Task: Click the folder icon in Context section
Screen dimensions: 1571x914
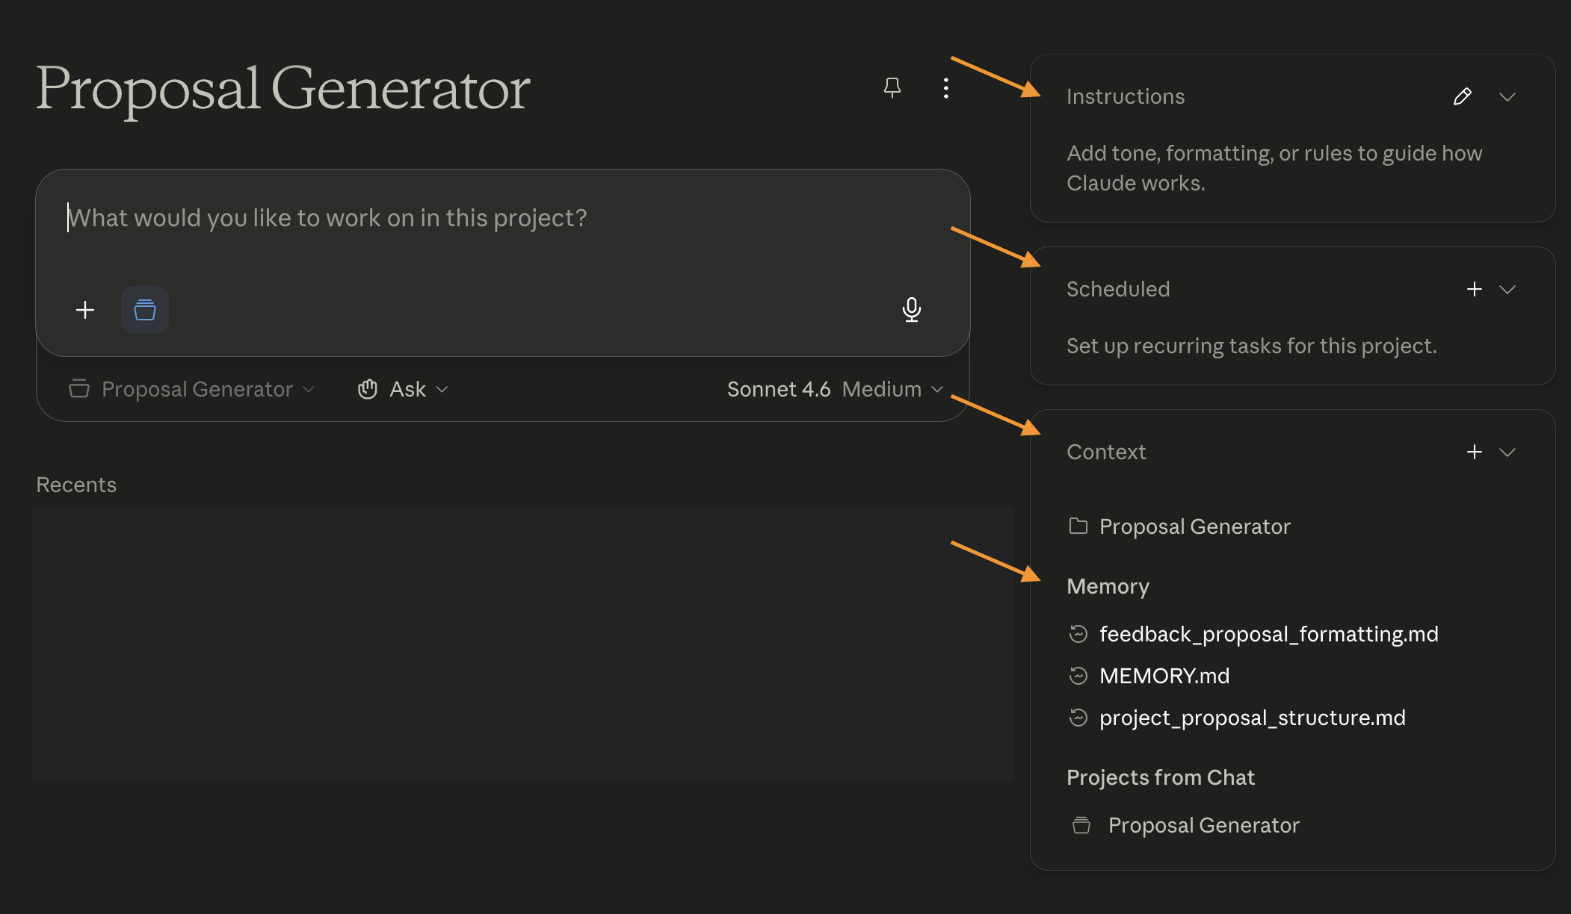Action: point(1078,526)
